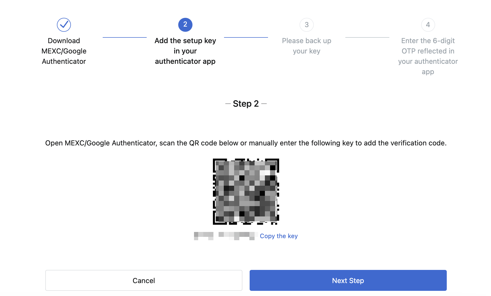Click the Download MEXC/Google Authenticator label
This screenshot has height=296, width=491.
pyautogui.click(x=64, y=51)
